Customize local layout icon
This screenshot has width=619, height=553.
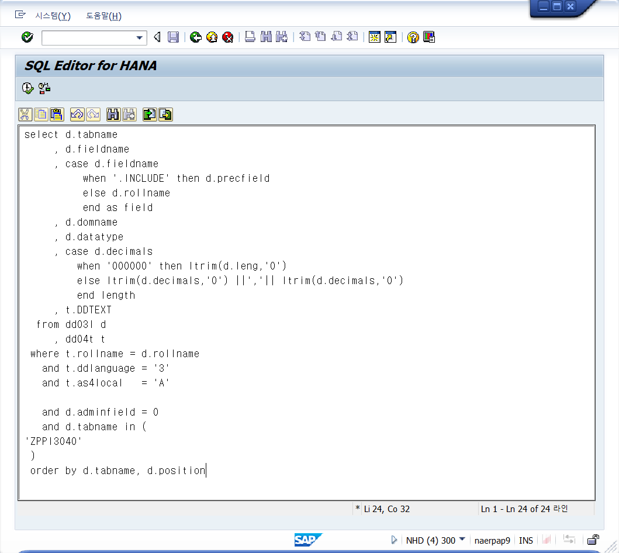click(428, 37)
